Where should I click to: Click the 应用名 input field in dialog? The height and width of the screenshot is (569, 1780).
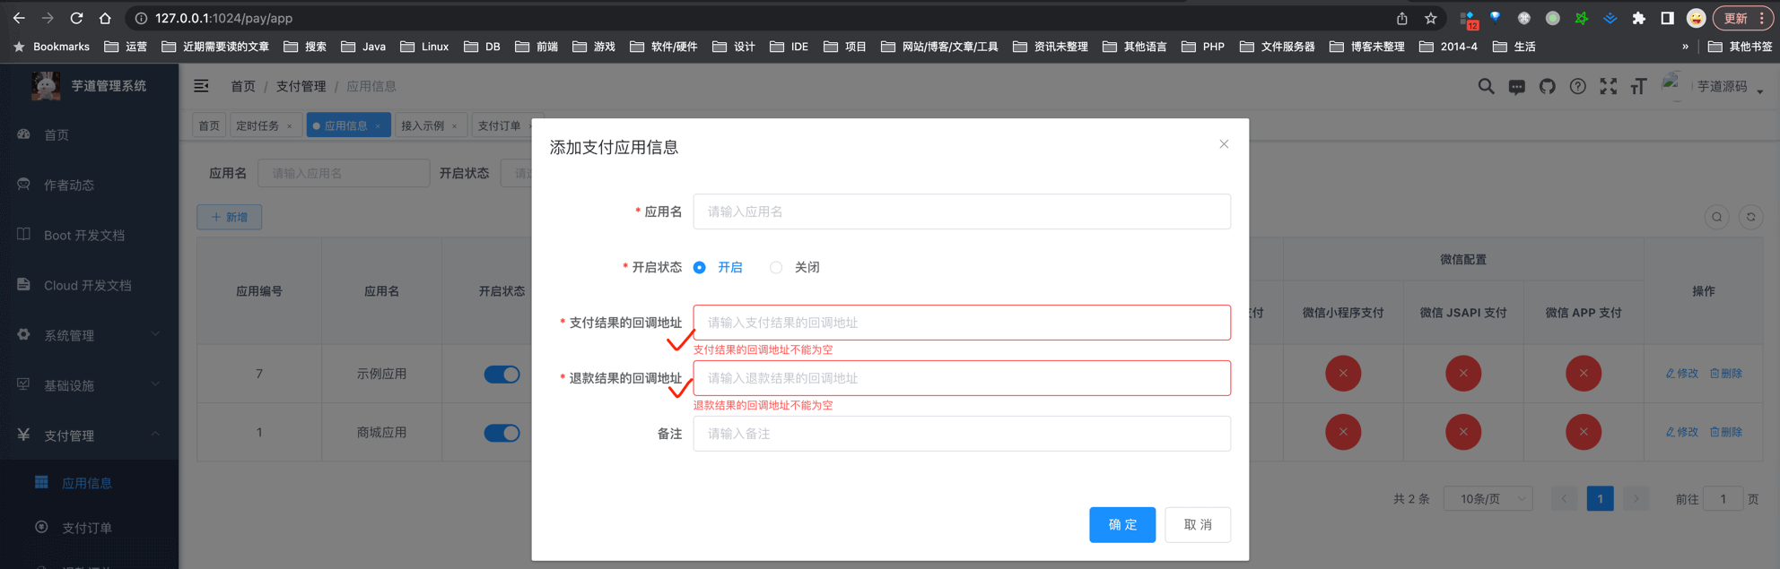(961, 212)
